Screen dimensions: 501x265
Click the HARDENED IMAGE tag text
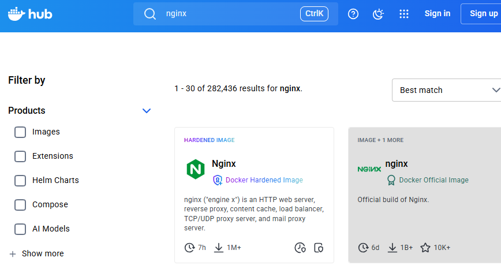coord(210,140)
